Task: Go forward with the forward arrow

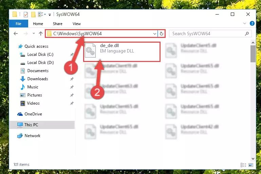Action: (26, 34)
